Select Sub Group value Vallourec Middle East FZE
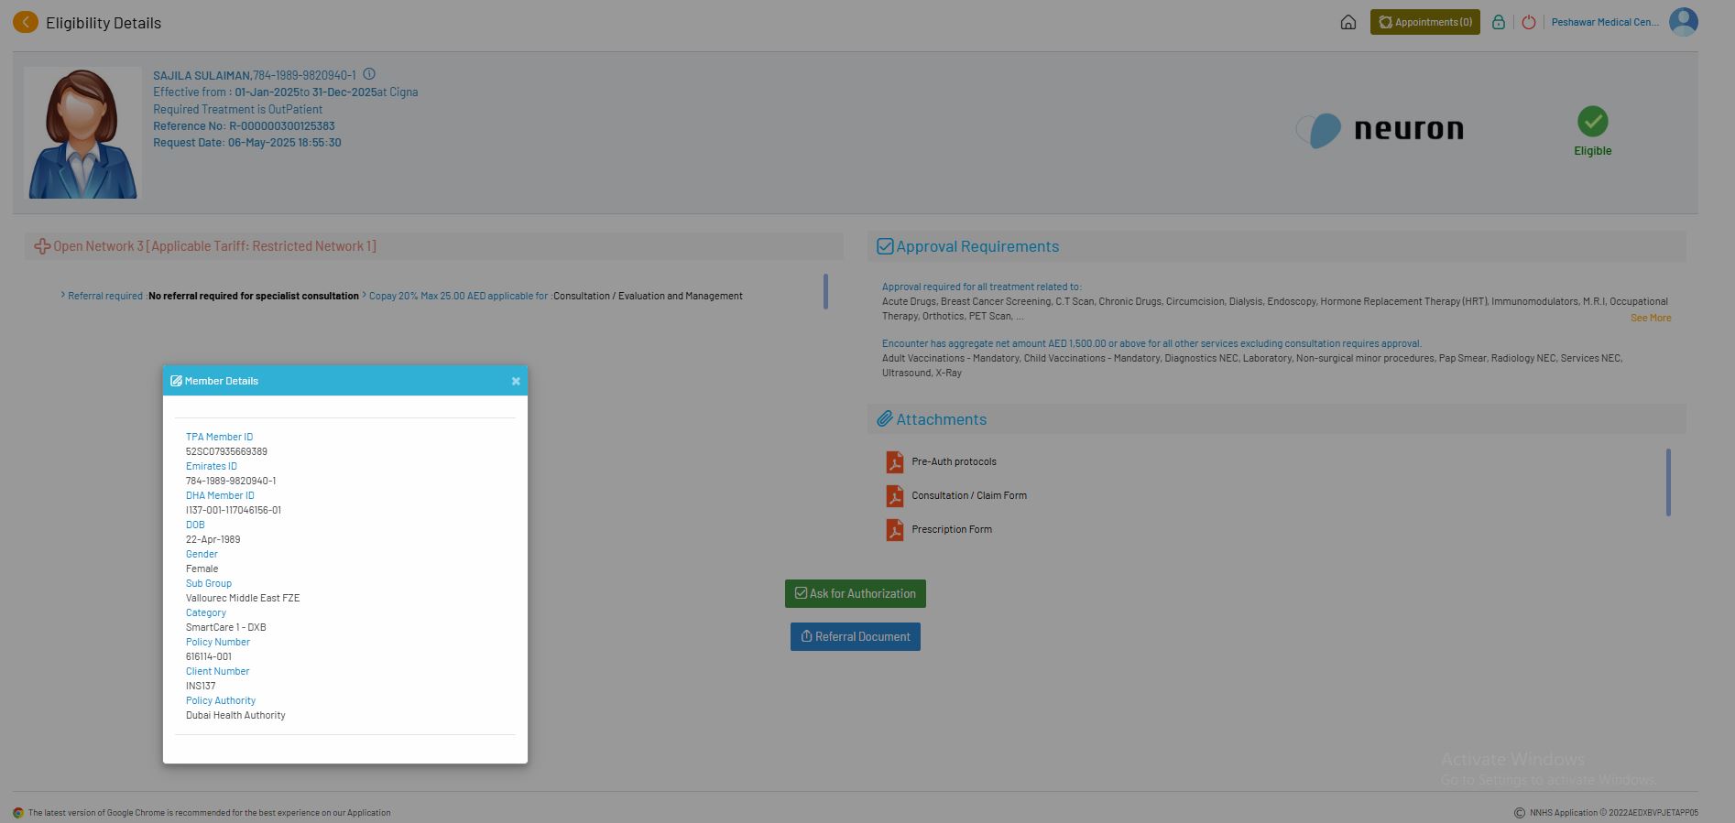 click(x=243, y=598)
